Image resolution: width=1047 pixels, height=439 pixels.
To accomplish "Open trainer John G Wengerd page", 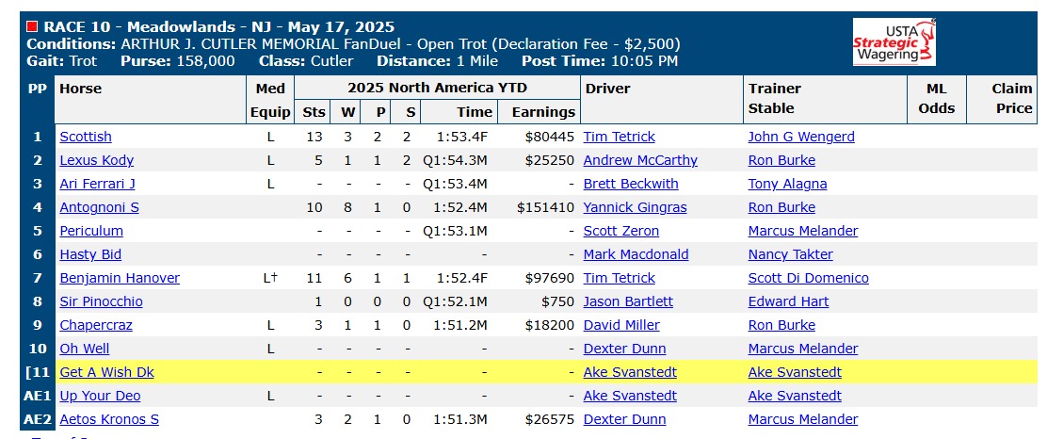I will pos(801,137).
